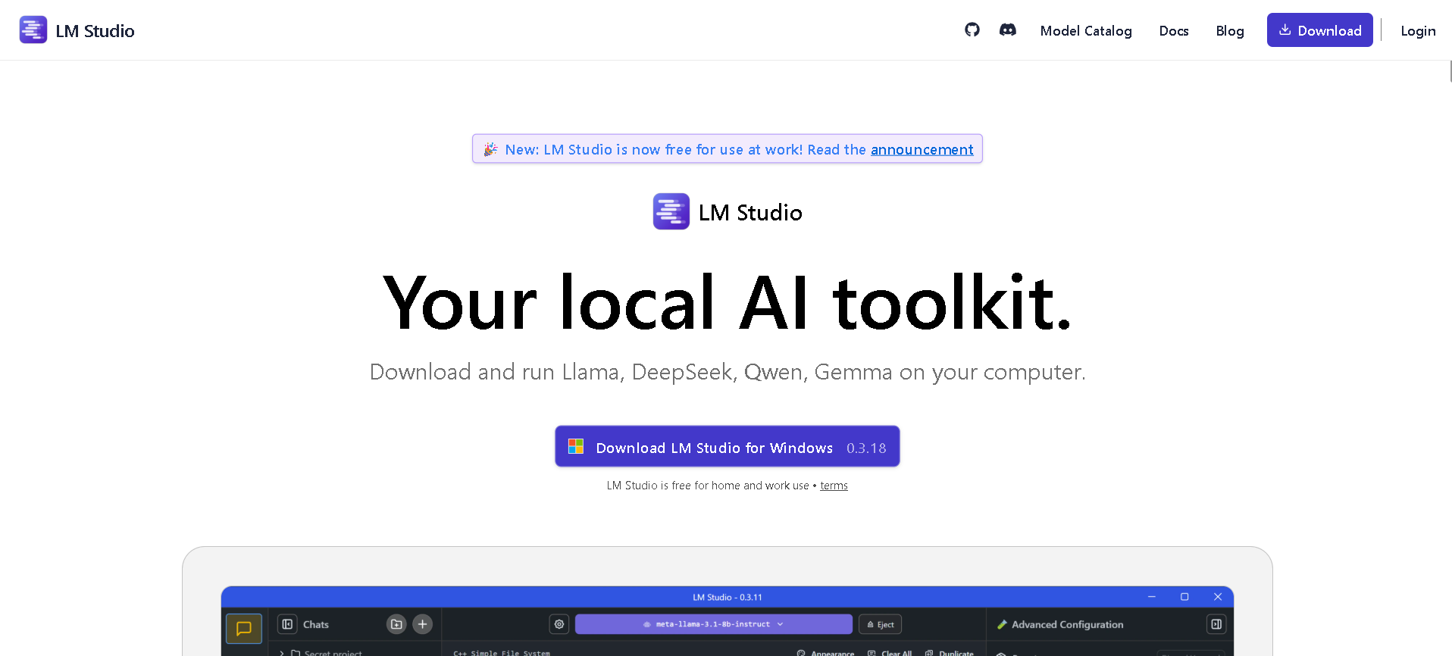
Task: Click 'Your local AI toolkit.' headline
Action: 728,303
